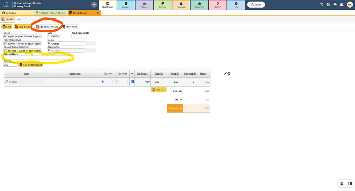Open the Patients tab
Screen dimensions: 355x191
(145, 5)
